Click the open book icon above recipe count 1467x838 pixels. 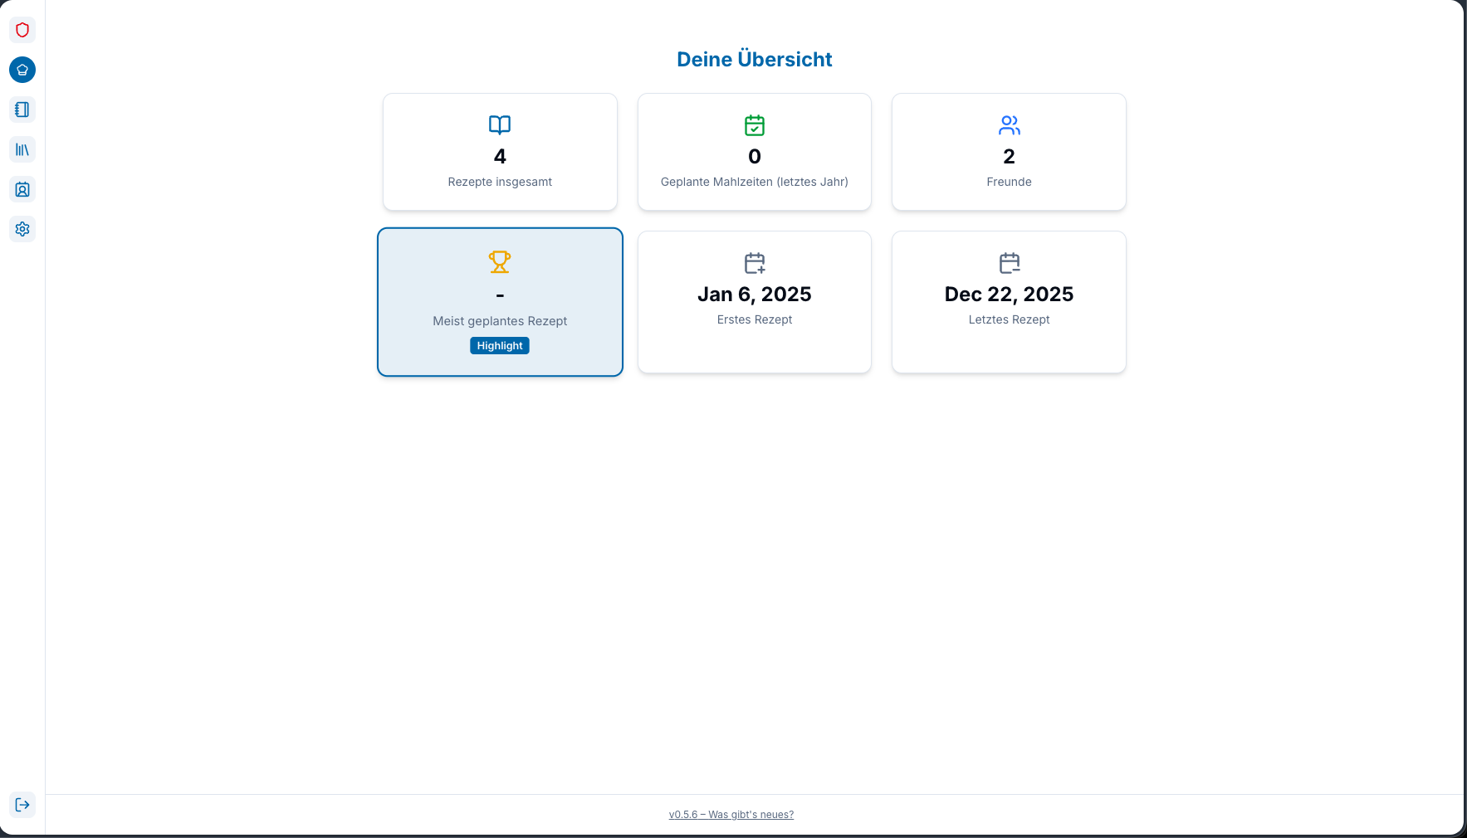(500, 125)
